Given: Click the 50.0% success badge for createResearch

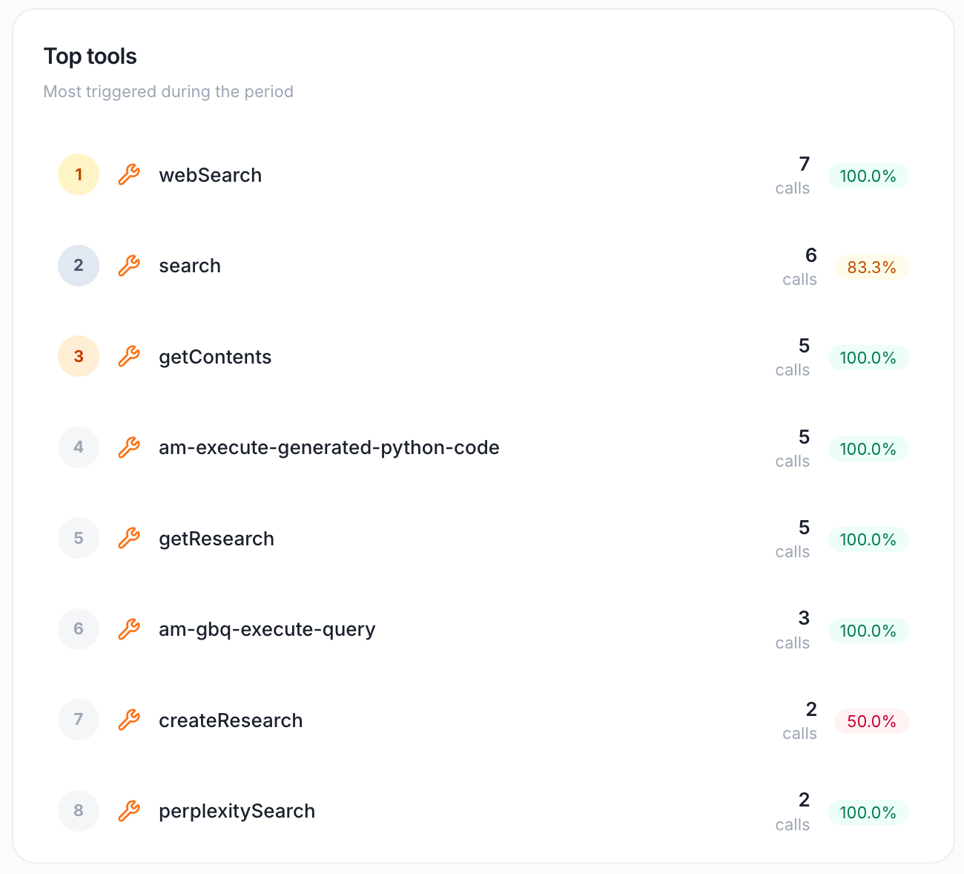Looking at the screenshot, I should pyautogui.click(x=871, y=721).
